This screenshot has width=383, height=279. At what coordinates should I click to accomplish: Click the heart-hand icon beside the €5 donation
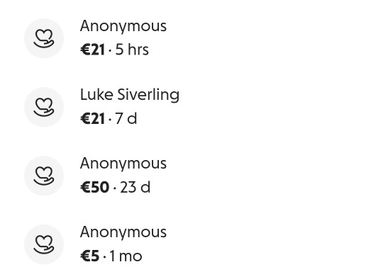[x=44, y=244]
